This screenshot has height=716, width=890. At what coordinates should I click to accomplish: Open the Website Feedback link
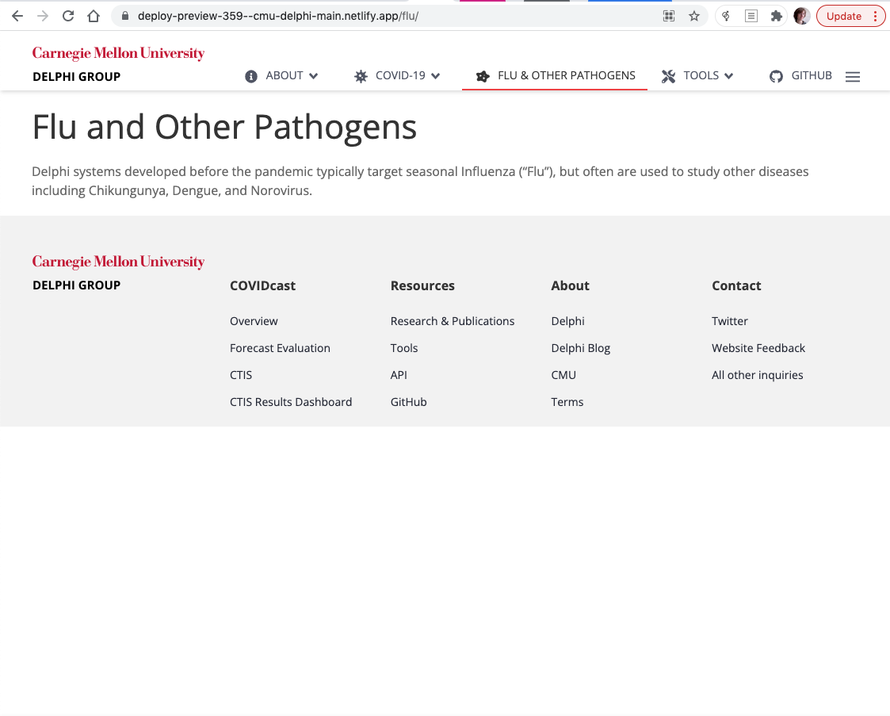coord(758,348)
